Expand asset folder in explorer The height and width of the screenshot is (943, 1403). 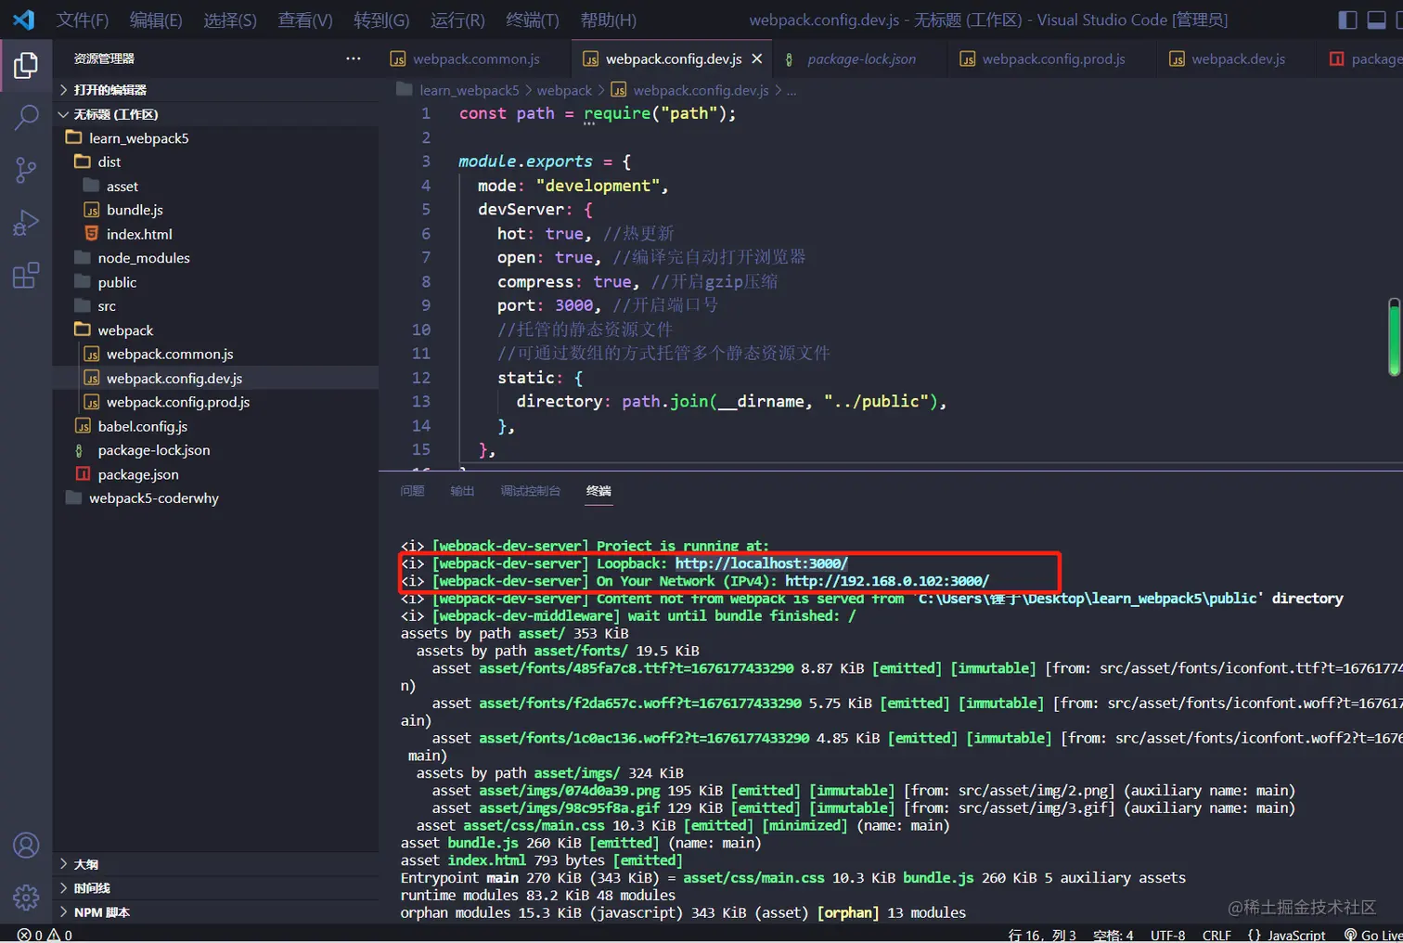[215, 186]
